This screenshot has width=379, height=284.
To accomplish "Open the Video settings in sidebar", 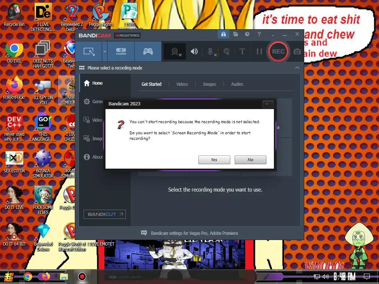I will pos(93,120).
